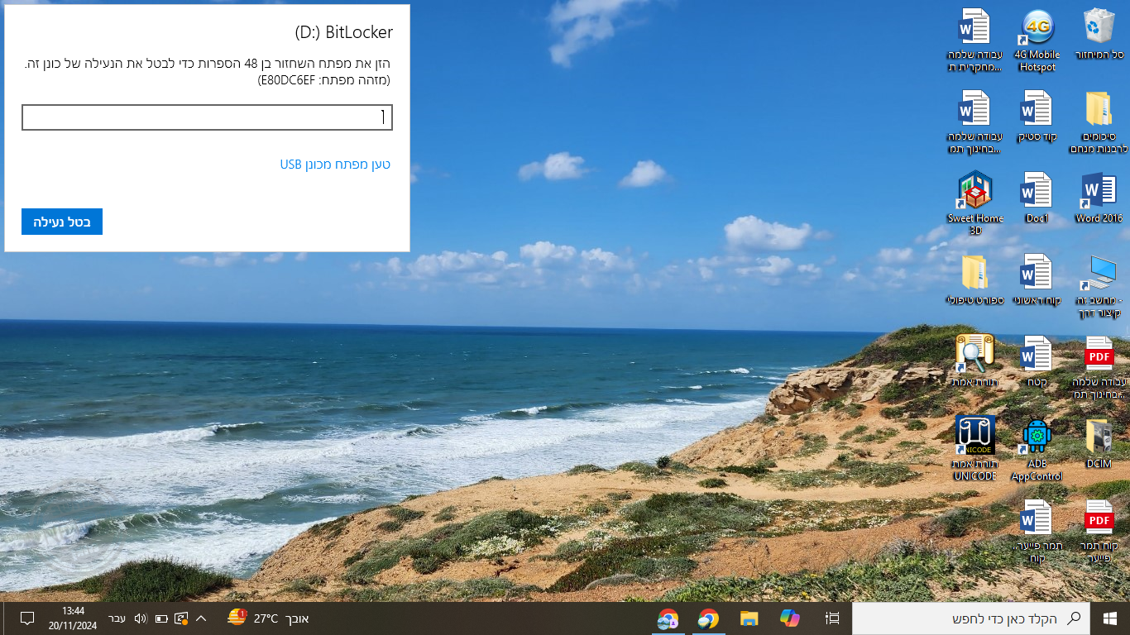The height and width of the screenshot is (635, 1130).
Task: Open the weather widget showing 27°C
Action: pos(268,618)
